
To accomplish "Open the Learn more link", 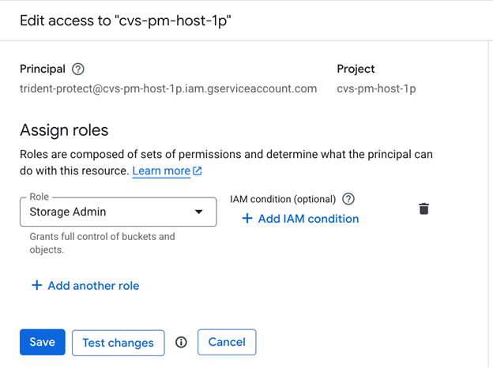I will [x=161, y=171].
